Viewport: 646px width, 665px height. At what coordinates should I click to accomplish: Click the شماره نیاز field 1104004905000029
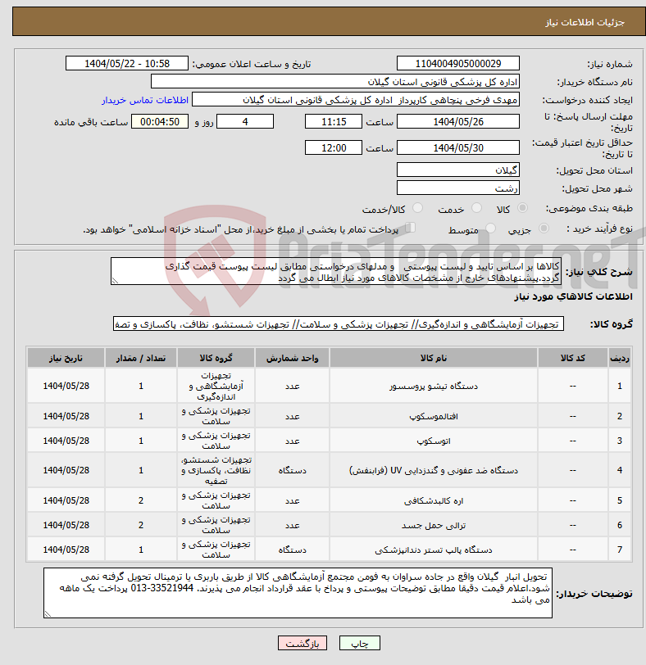(458, 64)
